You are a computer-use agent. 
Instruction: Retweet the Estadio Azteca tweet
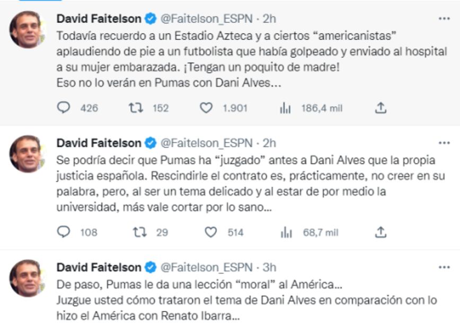tap(136, 108)
